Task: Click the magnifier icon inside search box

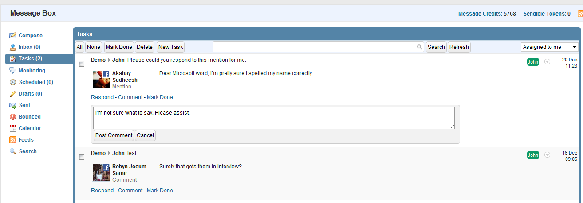Action: (419, 47)
